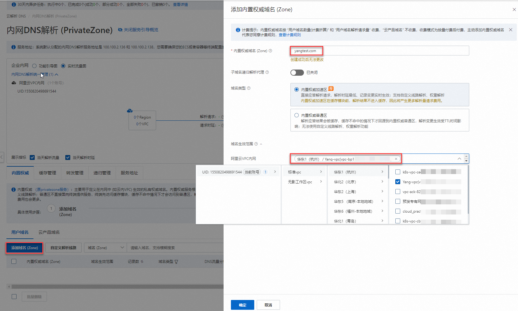Open 查看计费规则 link
This screenshot has height=311, width=518.
[290, 35]
